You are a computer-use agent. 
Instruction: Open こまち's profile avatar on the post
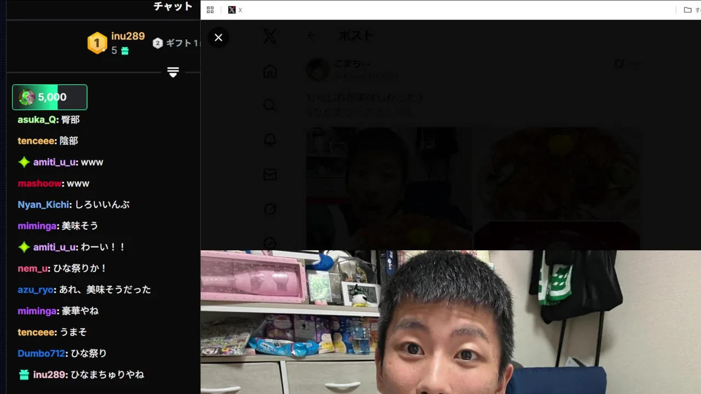(x=317, y=70)
